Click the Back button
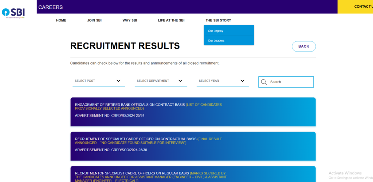 tap(304, 46)
